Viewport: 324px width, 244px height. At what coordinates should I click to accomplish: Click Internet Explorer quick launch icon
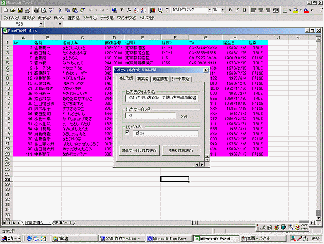point(29,238)
